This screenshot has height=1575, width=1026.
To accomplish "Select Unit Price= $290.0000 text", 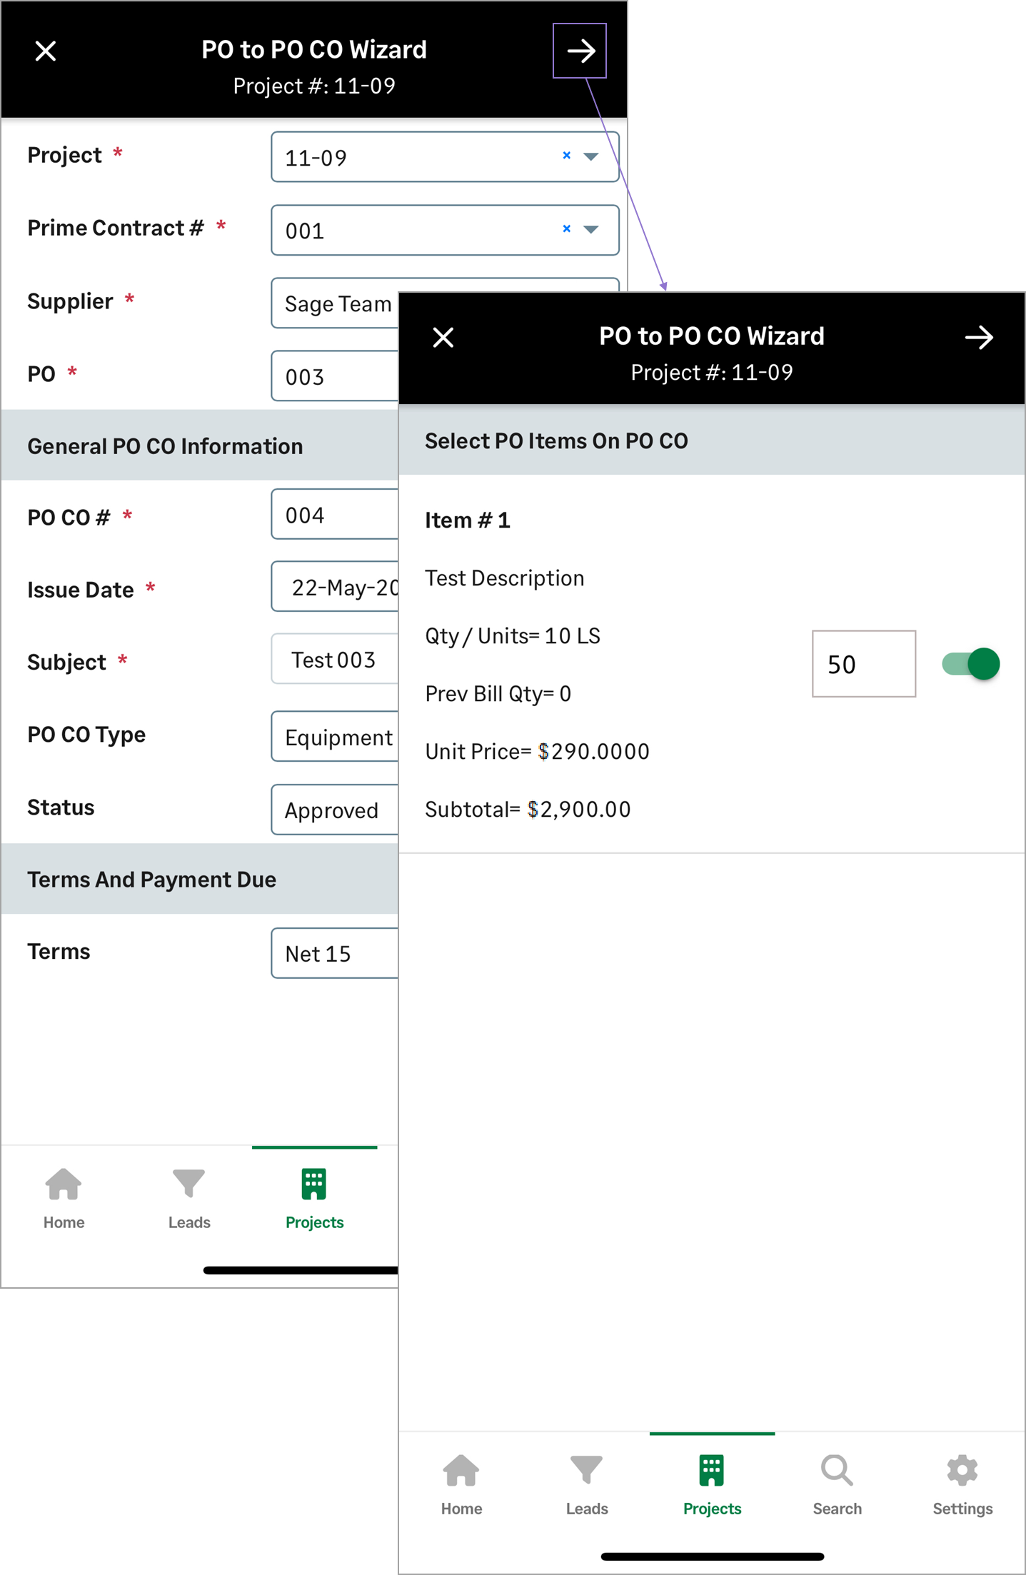I will 537,752.
